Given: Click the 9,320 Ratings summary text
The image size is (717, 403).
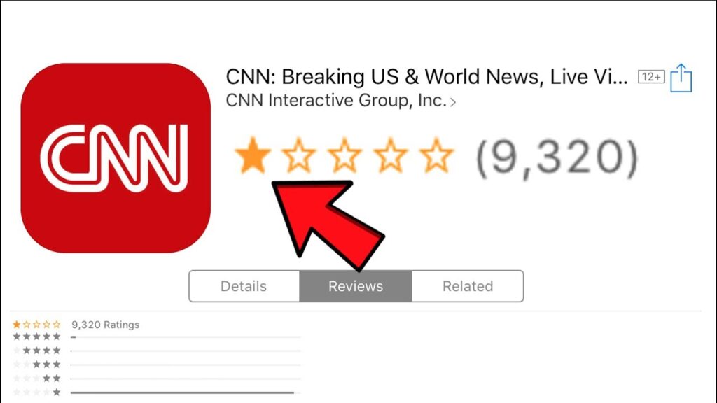Looking at the screenshot, I should tap(106, 325).
